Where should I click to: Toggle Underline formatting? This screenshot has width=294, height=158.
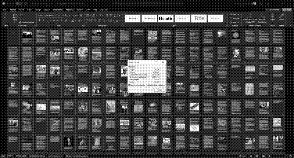click(47, 21)
